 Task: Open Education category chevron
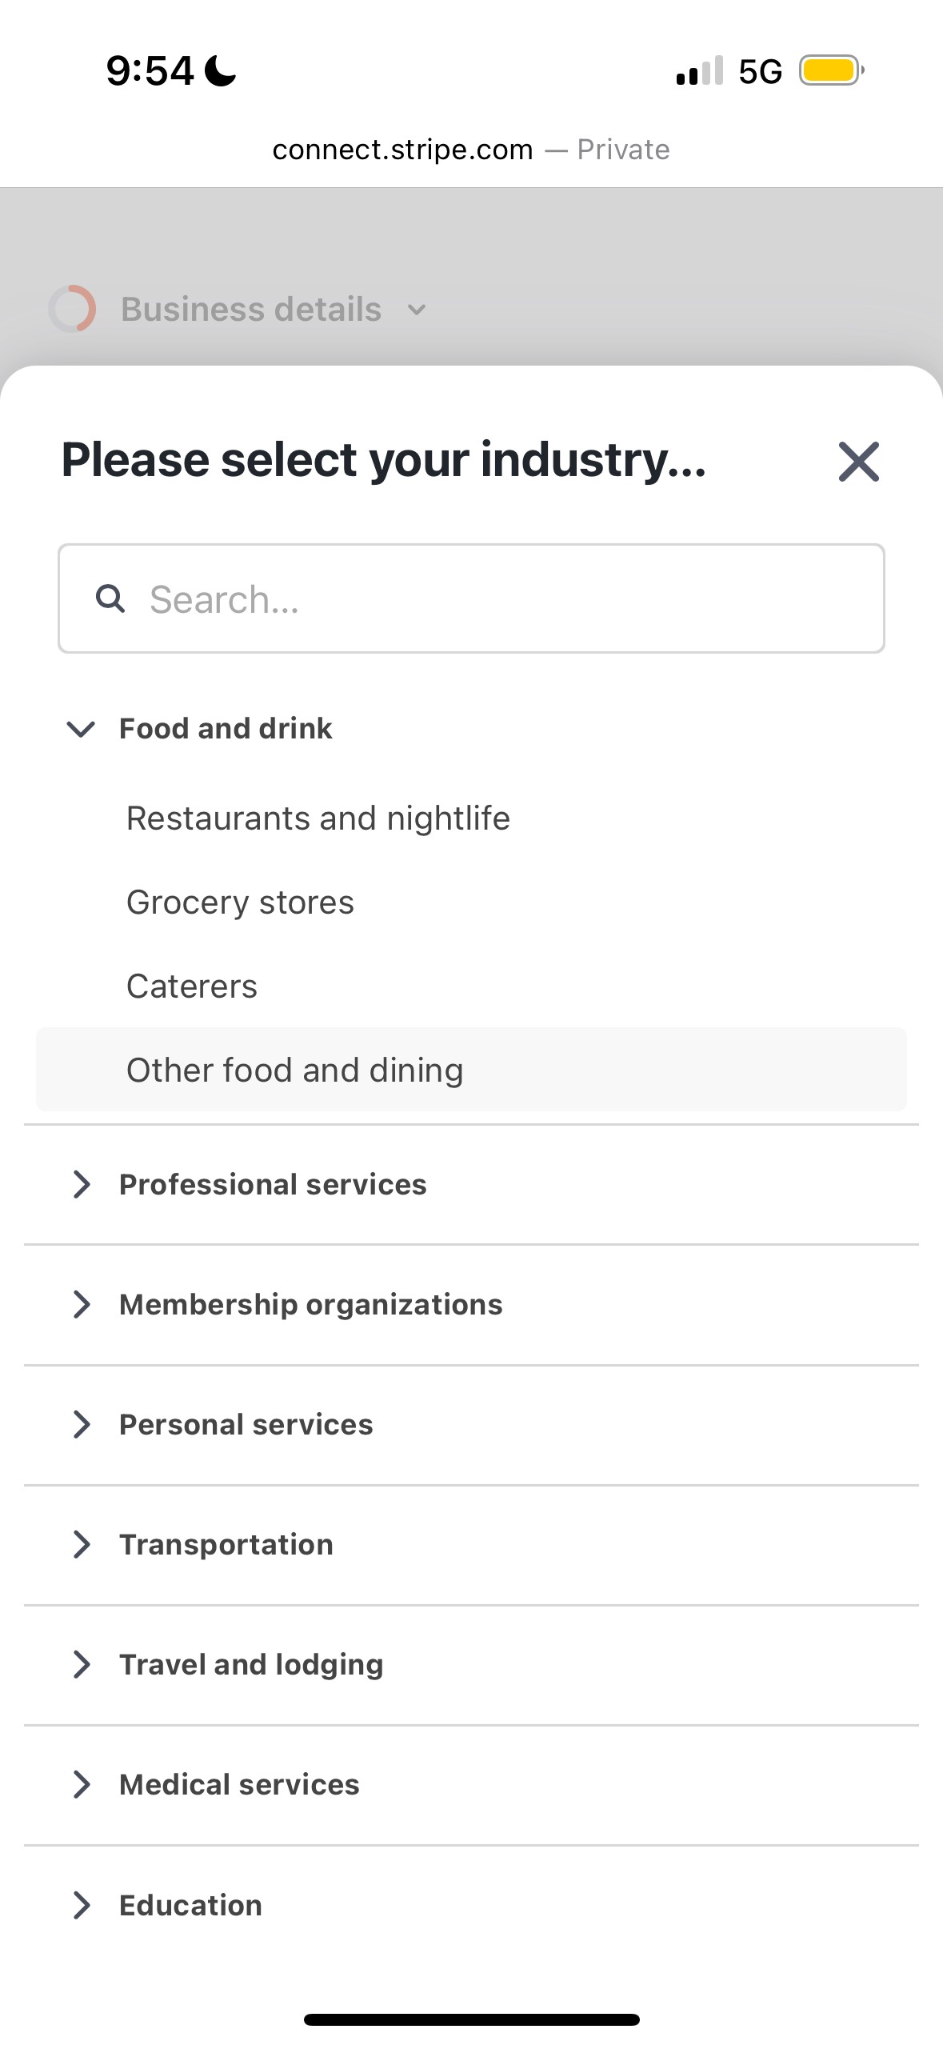[x=81, y=1905]
